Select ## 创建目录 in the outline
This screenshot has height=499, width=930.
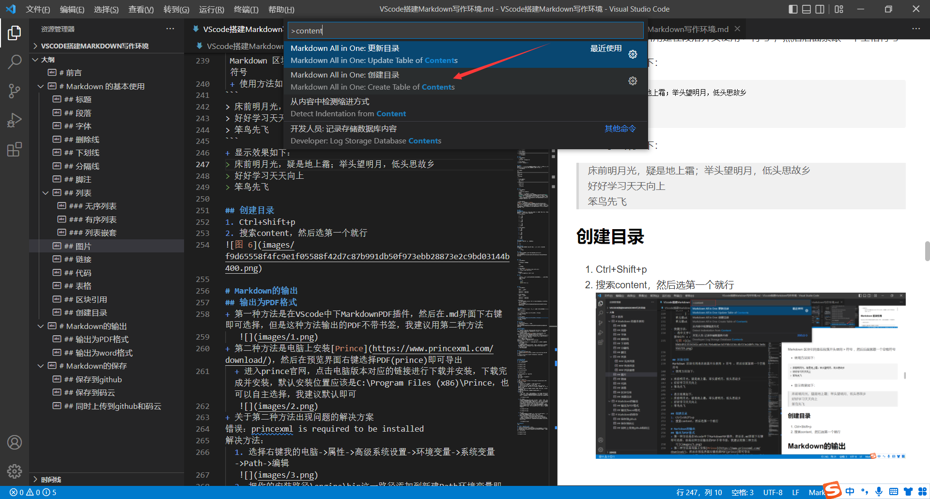106,313
